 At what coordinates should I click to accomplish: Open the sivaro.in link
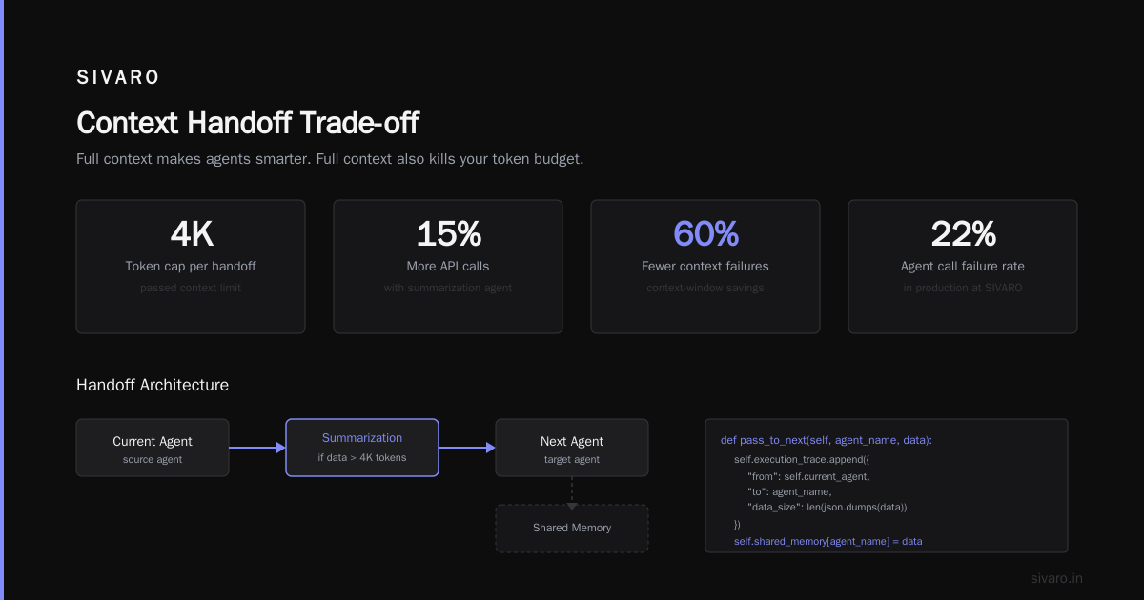point(1056,578)
